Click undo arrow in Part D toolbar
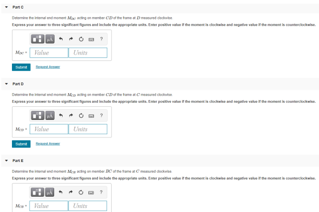319x212 pixels. (x=60, y=115)
